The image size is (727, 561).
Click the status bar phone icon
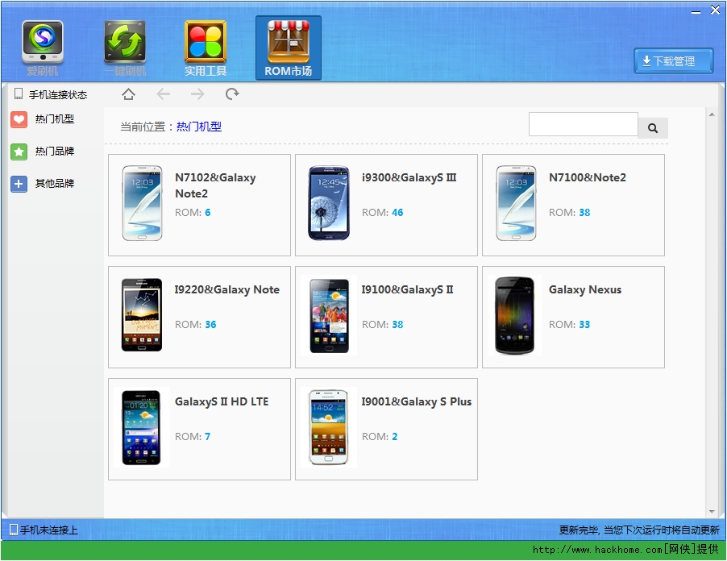(14, 530)
